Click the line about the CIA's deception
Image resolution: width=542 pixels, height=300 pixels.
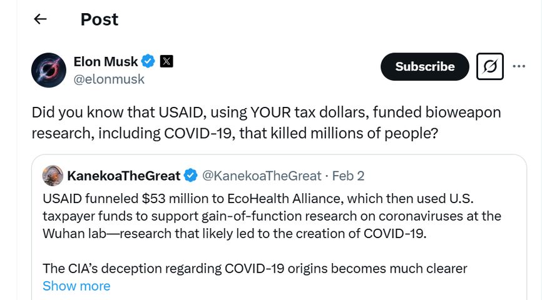point(254,269)
